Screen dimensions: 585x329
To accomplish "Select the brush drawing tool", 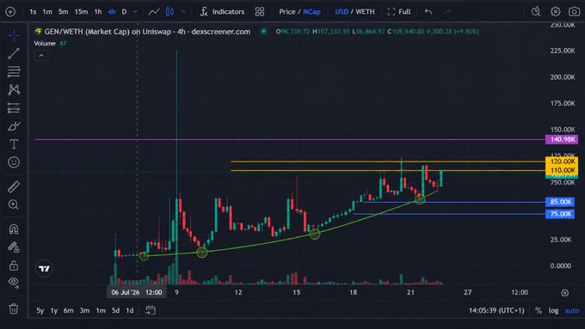I will point(14,126).
